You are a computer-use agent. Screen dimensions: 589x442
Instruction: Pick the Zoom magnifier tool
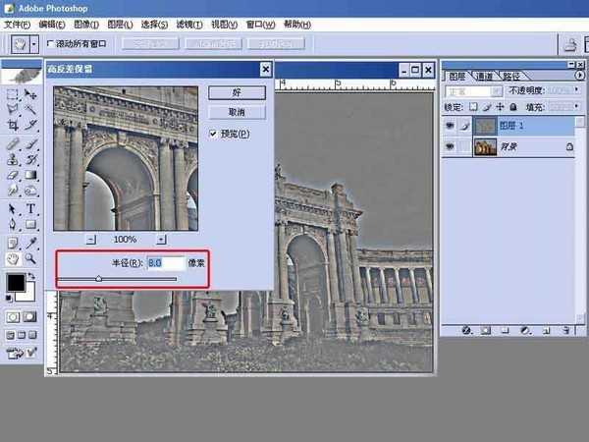[x=31, y=258]
